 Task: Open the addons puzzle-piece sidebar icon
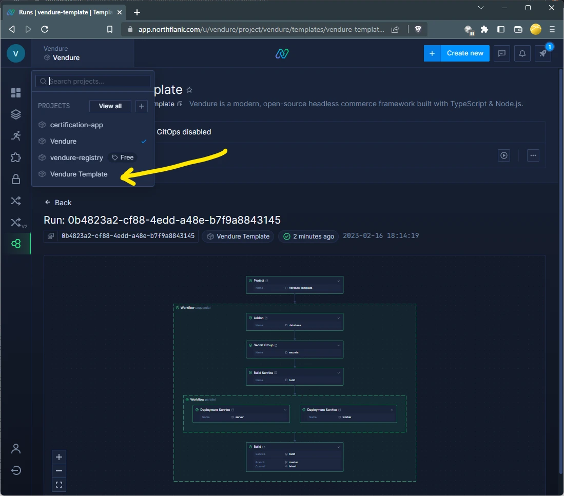coord(16,157)
